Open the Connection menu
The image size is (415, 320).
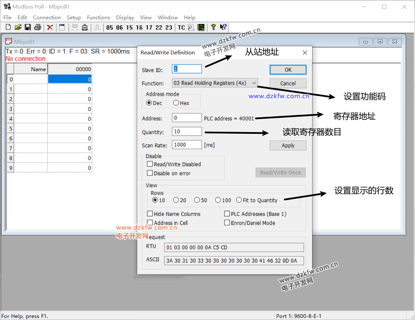pos(47,17)
